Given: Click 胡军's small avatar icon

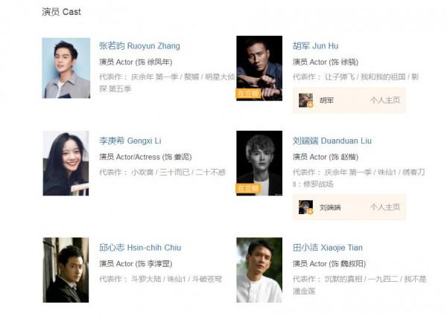Looking at the screenshot, I should click(306, 100).
